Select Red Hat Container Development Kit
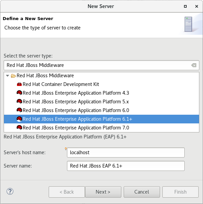Screen dimensions: 203x204 click(101, 84)
